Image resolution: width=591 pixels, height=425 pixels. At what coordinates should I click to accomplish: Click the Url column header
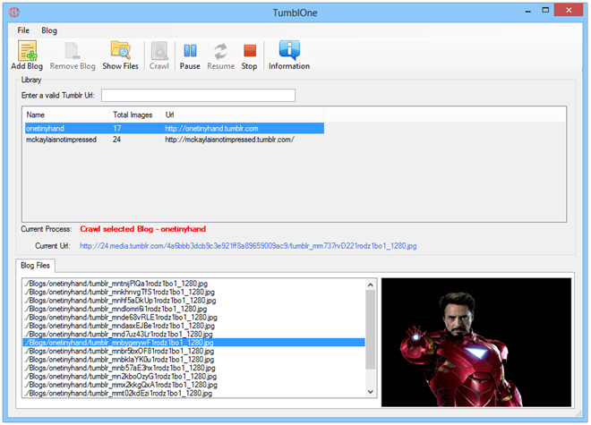[x=243, y=115]
